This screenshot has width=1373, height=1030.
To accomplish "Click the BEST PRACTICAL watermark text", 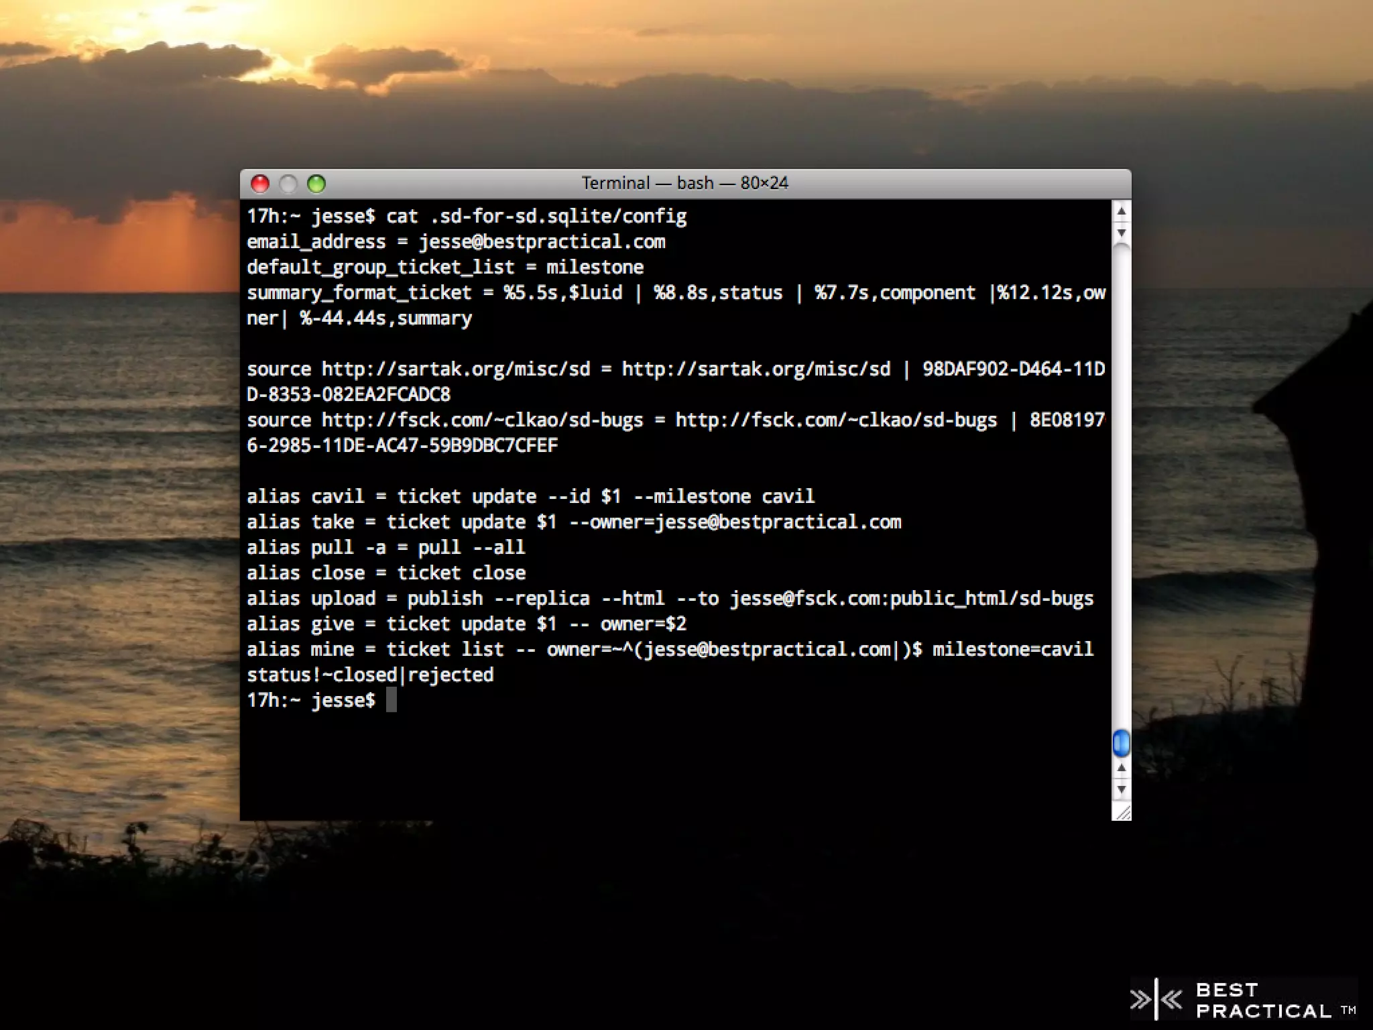I will point(1262,1000).
